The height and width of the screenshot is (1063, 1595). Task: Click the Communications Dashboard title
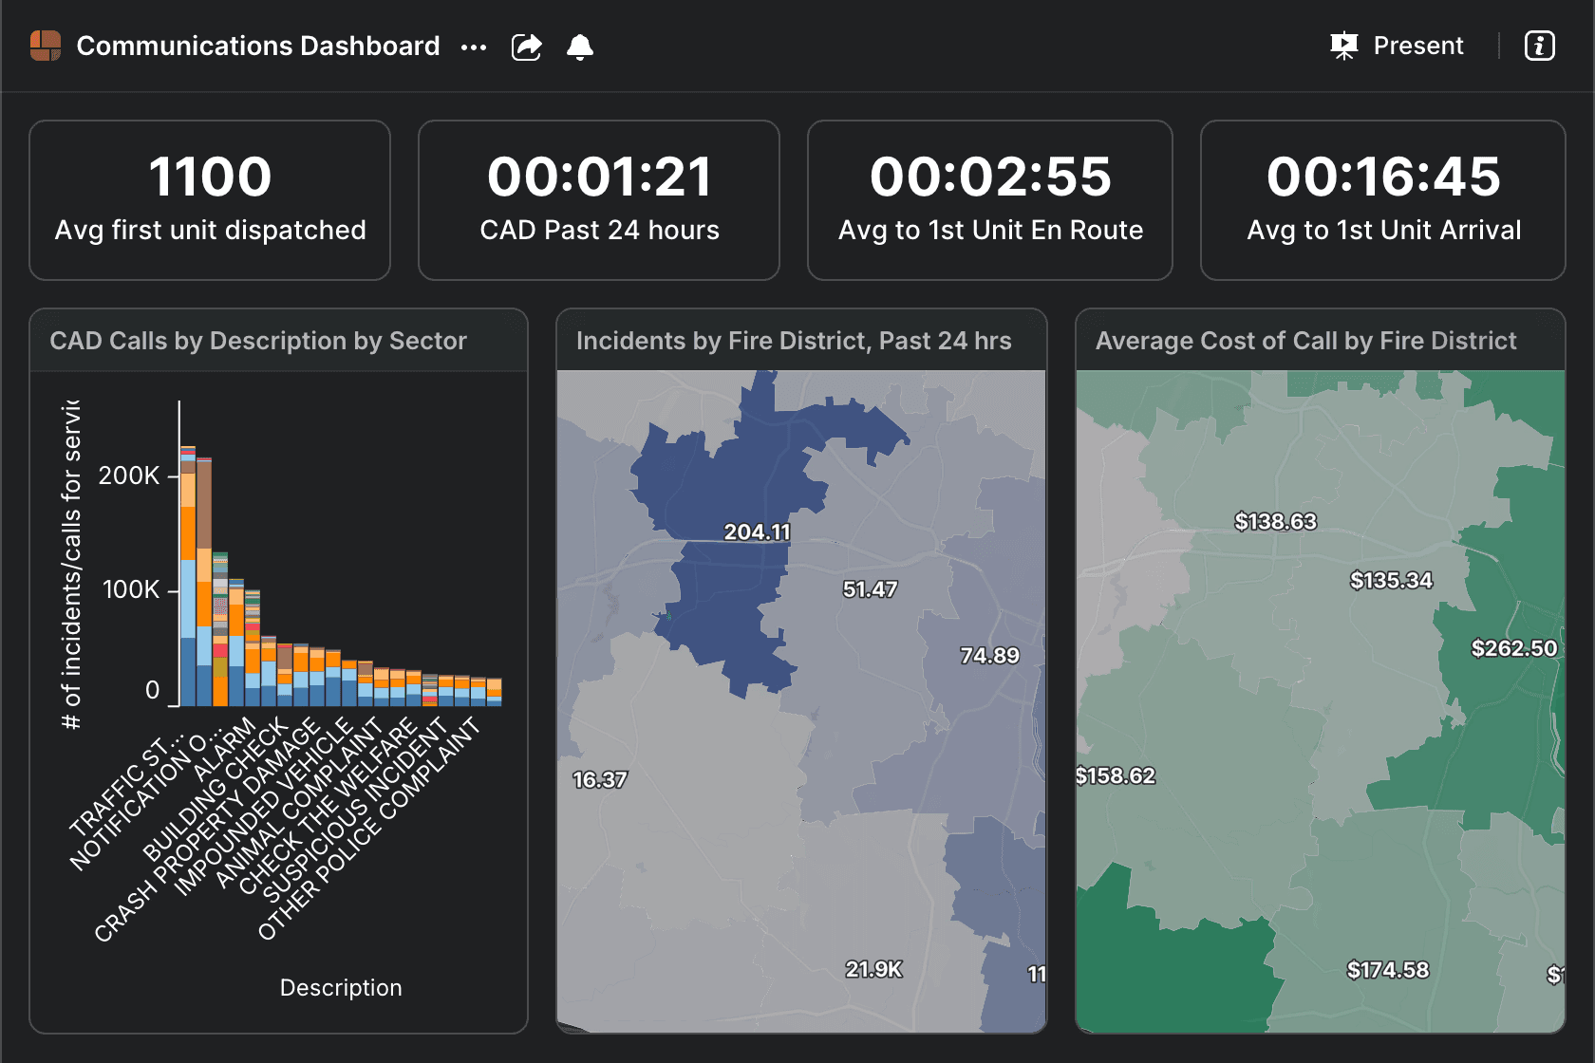(258, 46)
